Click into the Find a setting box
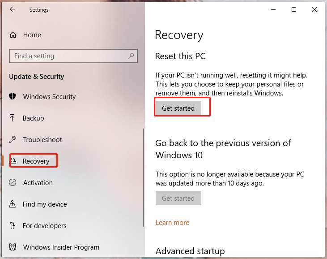The width and height of the screenshot is (327, 259). pyautogui.click(x=73, y=56)
